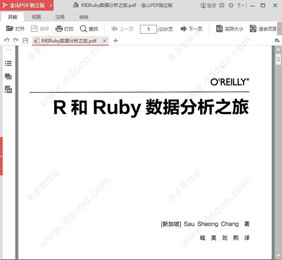Add a new tab with plus button
The height and width of the screenshot is (260, 282).
click(x=116, y=40)
